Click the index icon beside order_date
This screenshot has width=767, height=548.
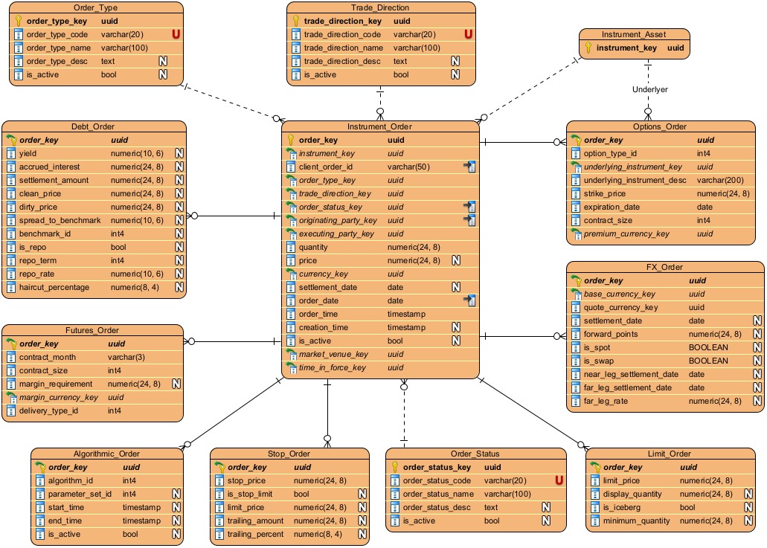pos(469,300)
